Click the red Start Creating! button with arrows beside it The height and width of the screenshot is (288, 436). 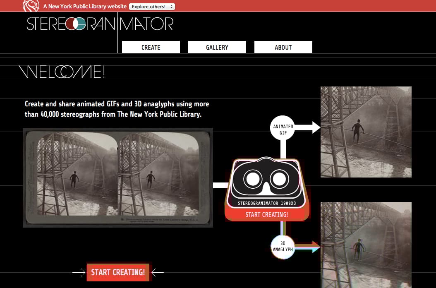(x=118, y=272)
